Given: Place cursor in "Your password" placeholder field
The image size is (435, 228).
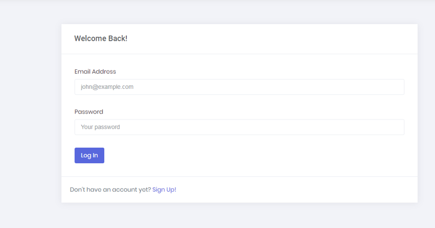Looking at the screenshot, I should coord(240,127).
